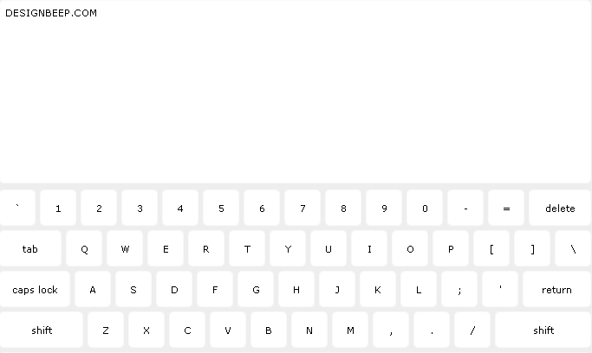Click the equals sign key
Viewport: 592px width, 353px height.
pos(506,208)
